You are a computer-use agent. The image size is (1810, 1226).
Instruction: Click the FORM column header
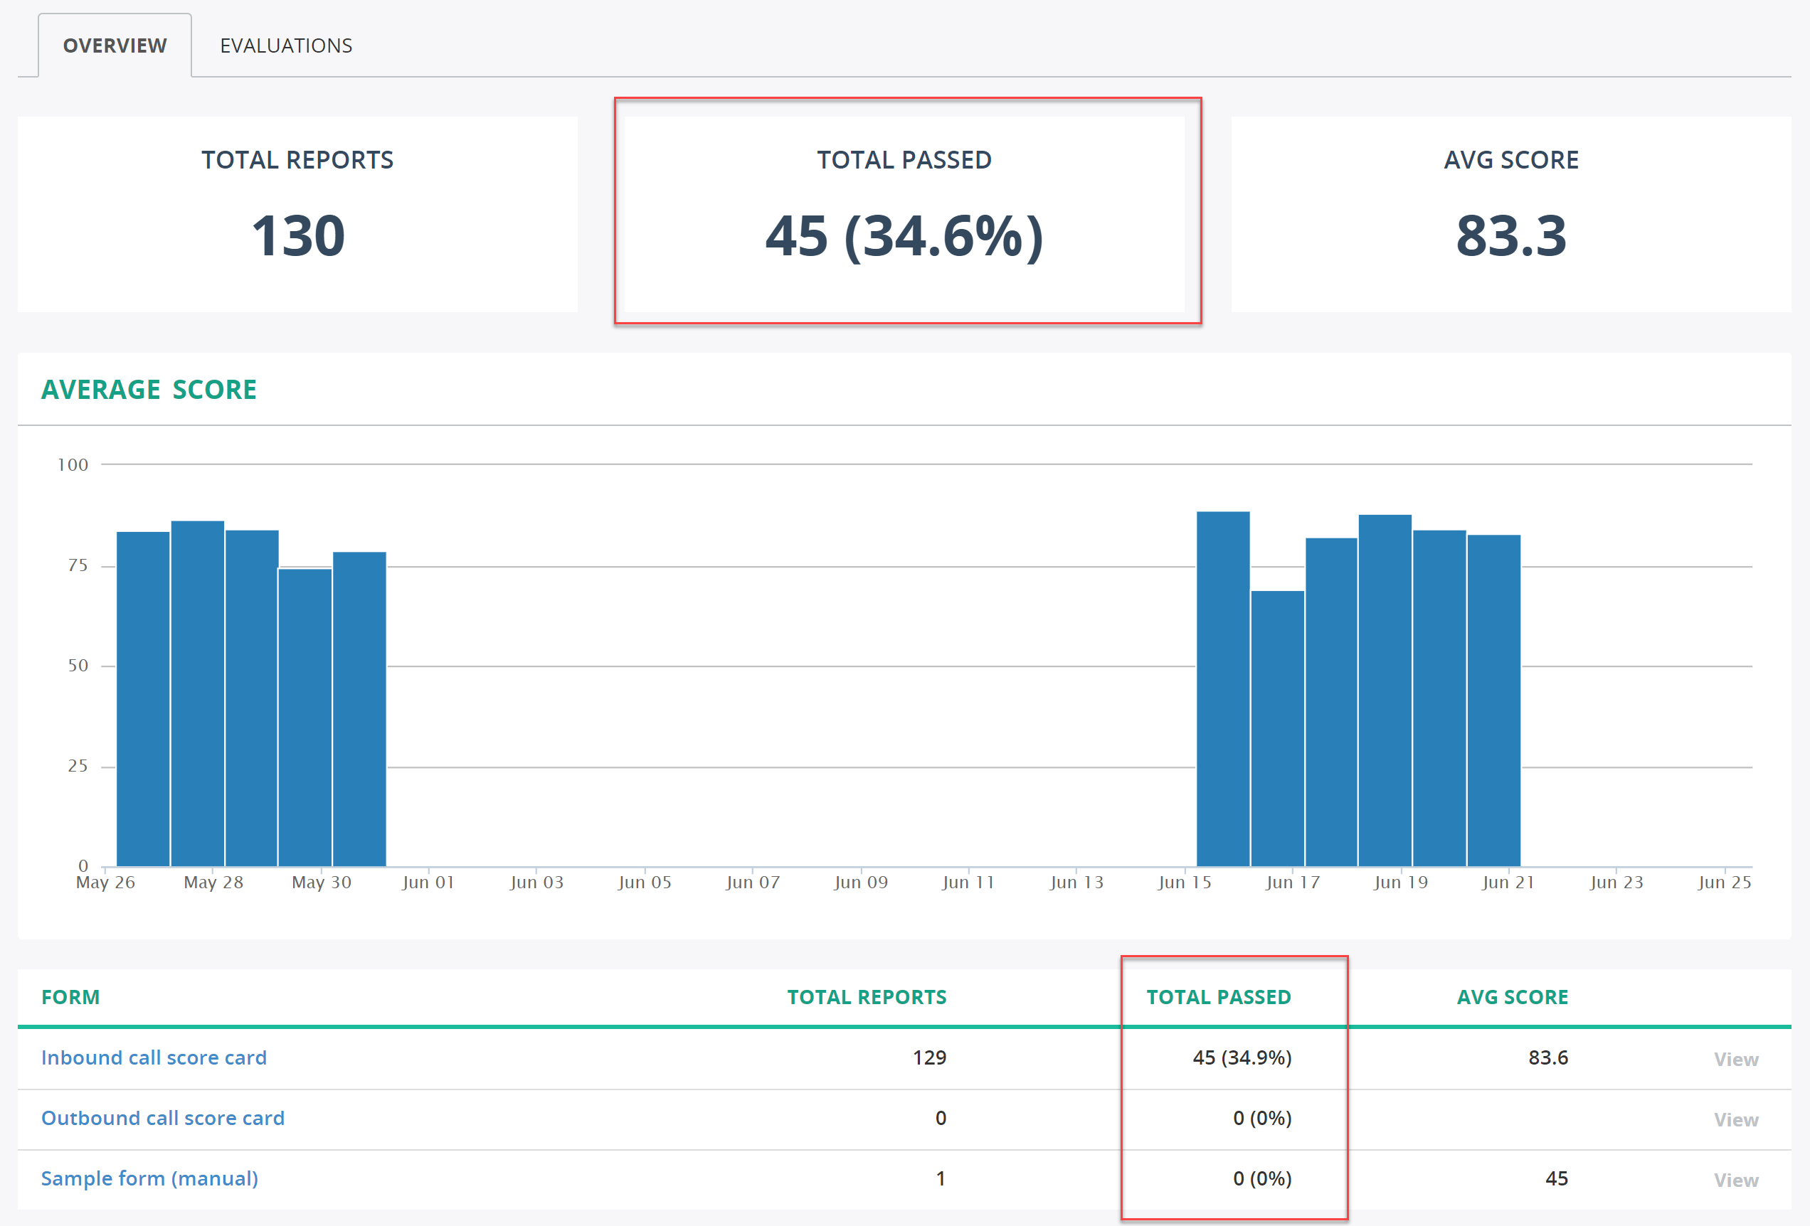tap(70, 997)
